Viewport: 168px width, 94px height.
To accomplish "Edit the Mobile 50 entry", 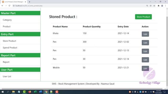I will point(145,68).
